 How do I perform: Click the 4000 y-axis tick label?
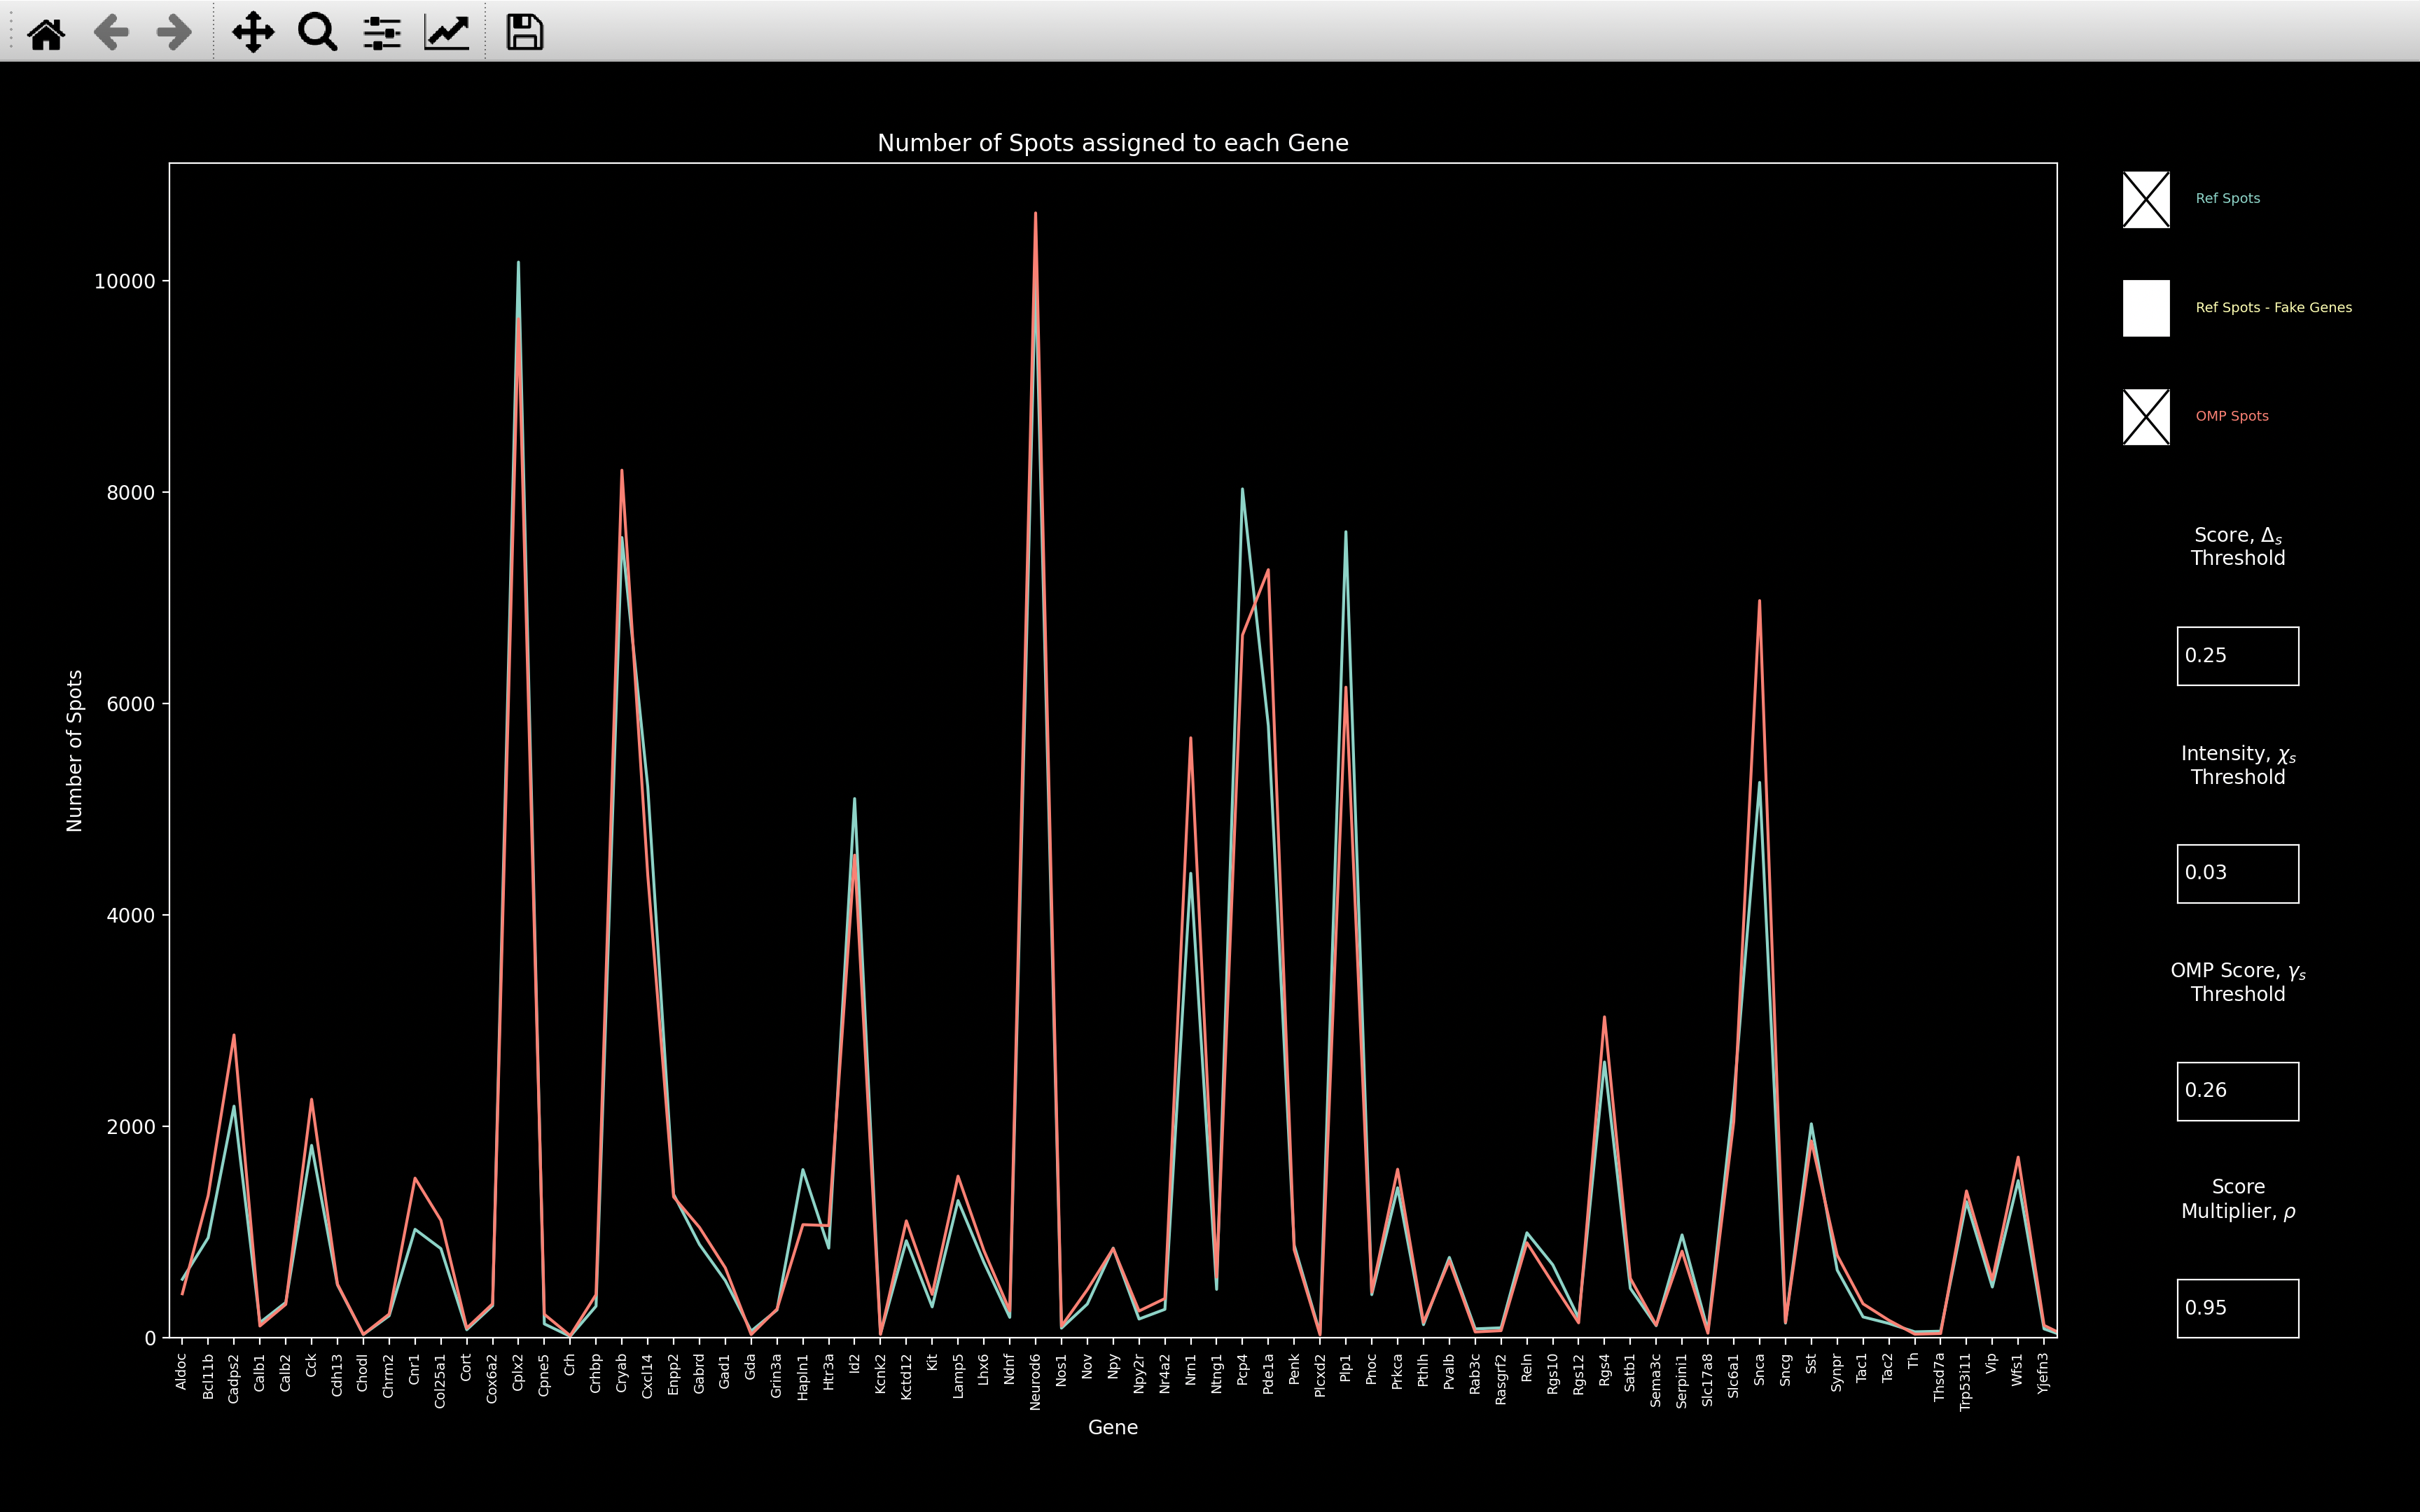131,916
